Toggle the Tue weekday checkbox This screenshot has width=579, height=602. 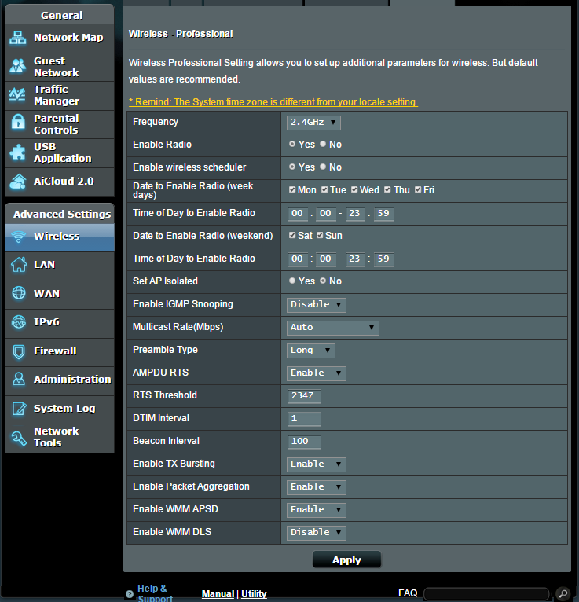point(324,189)
